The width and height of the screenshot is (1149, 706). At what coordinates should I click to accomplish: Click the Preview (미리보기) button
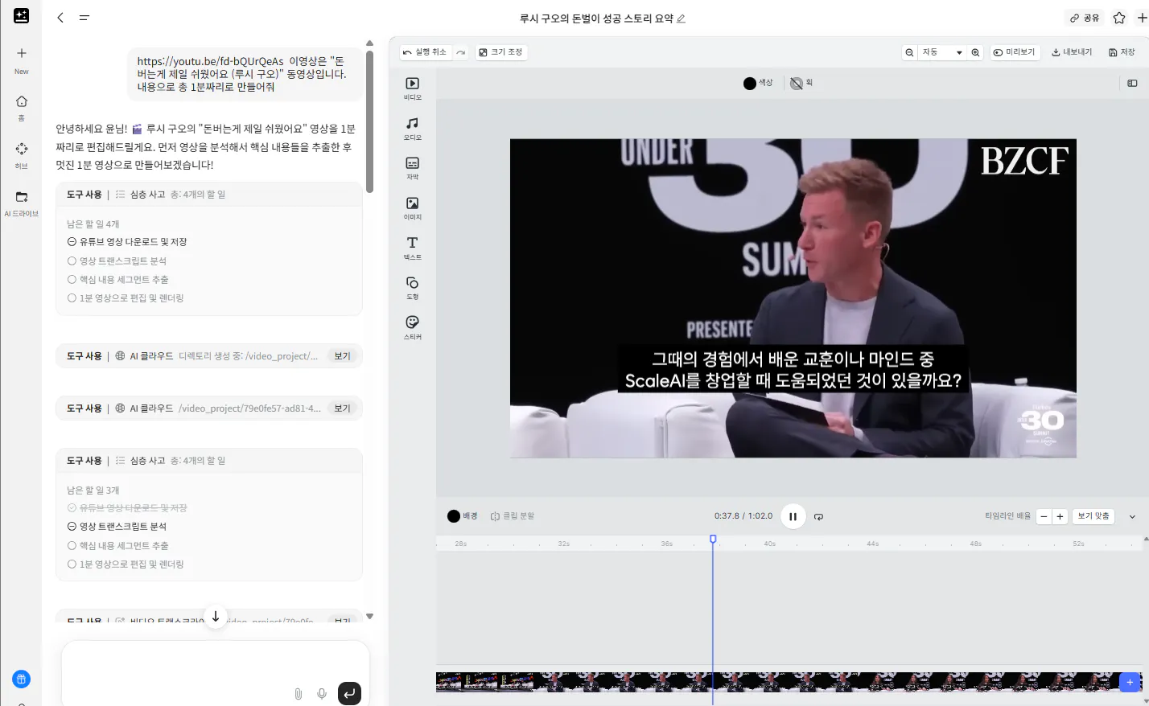pyautogui.click(x=1014, y=52)
